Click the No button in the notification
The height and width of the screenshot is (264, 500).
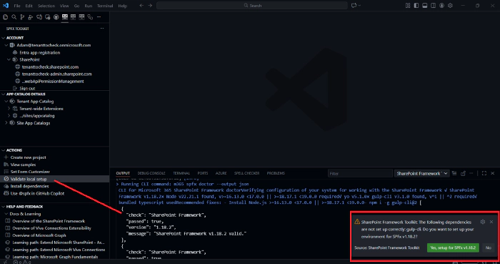click(488, 248)
